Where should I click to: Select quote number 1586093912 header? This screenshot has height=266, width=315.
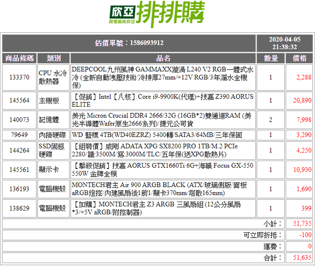[x=129, y=43]
